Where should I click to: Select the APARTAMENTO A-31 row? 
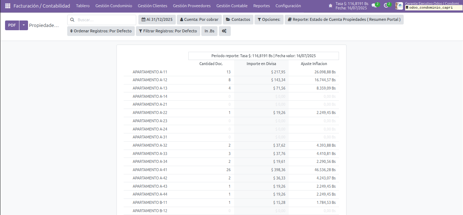[x=231, y=137]
